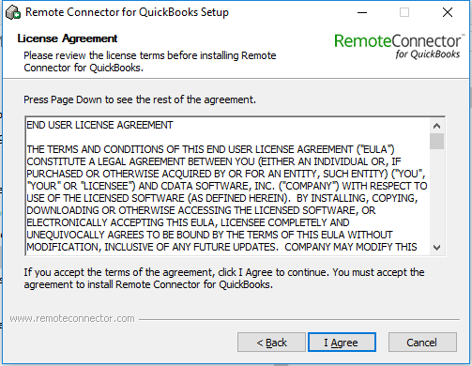Click the empty scrollbar track below the thumb
Screen dimensions: 472x366
[x=436, y=194]
